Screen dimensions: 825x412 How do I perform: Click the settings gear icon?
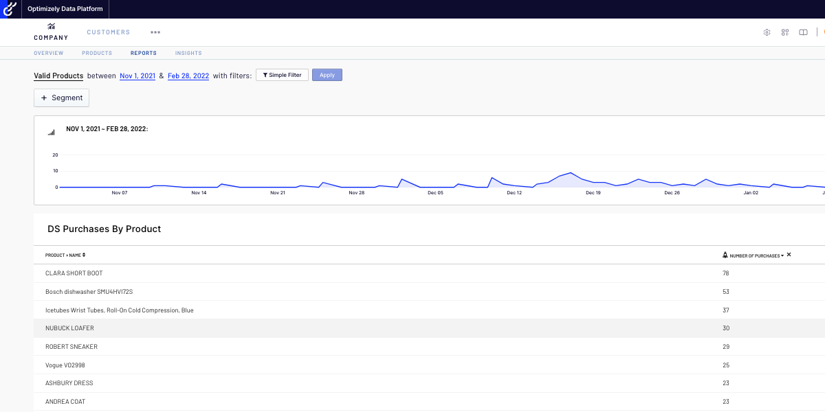[767, 32]
